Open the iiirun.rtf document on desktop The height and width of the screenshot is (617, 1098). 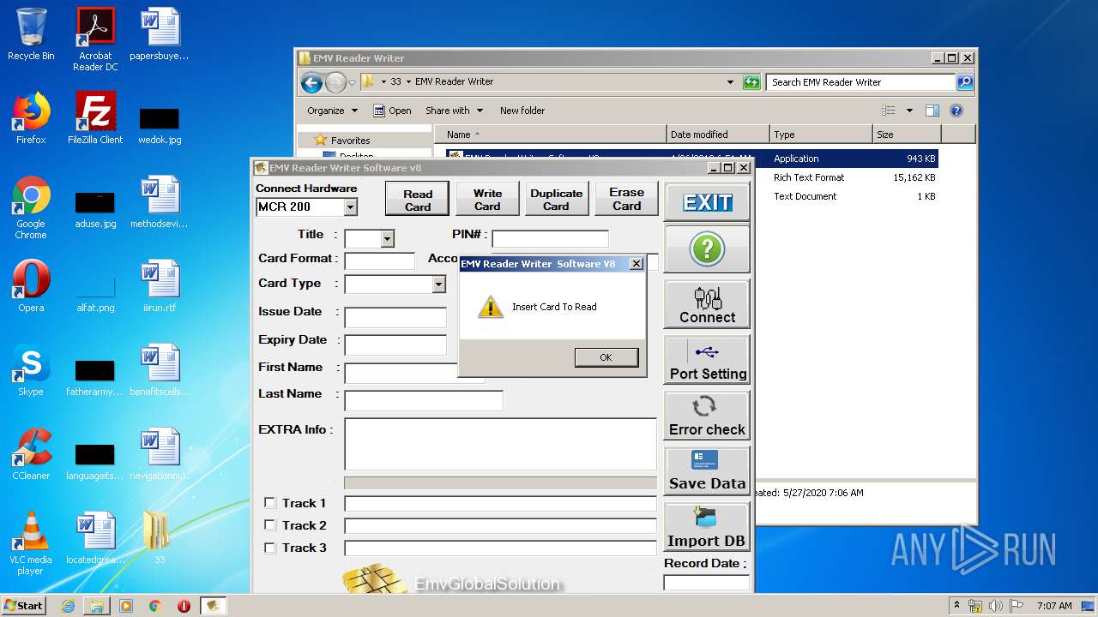(x=159, y=286)
